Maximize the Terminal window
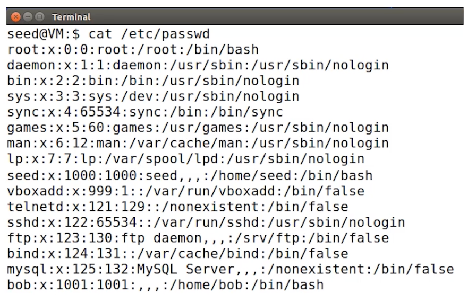 click(39, 16)
